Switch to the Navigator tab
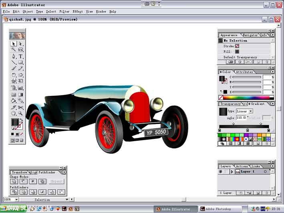The image size is (284, 213). tap(250, 35)
